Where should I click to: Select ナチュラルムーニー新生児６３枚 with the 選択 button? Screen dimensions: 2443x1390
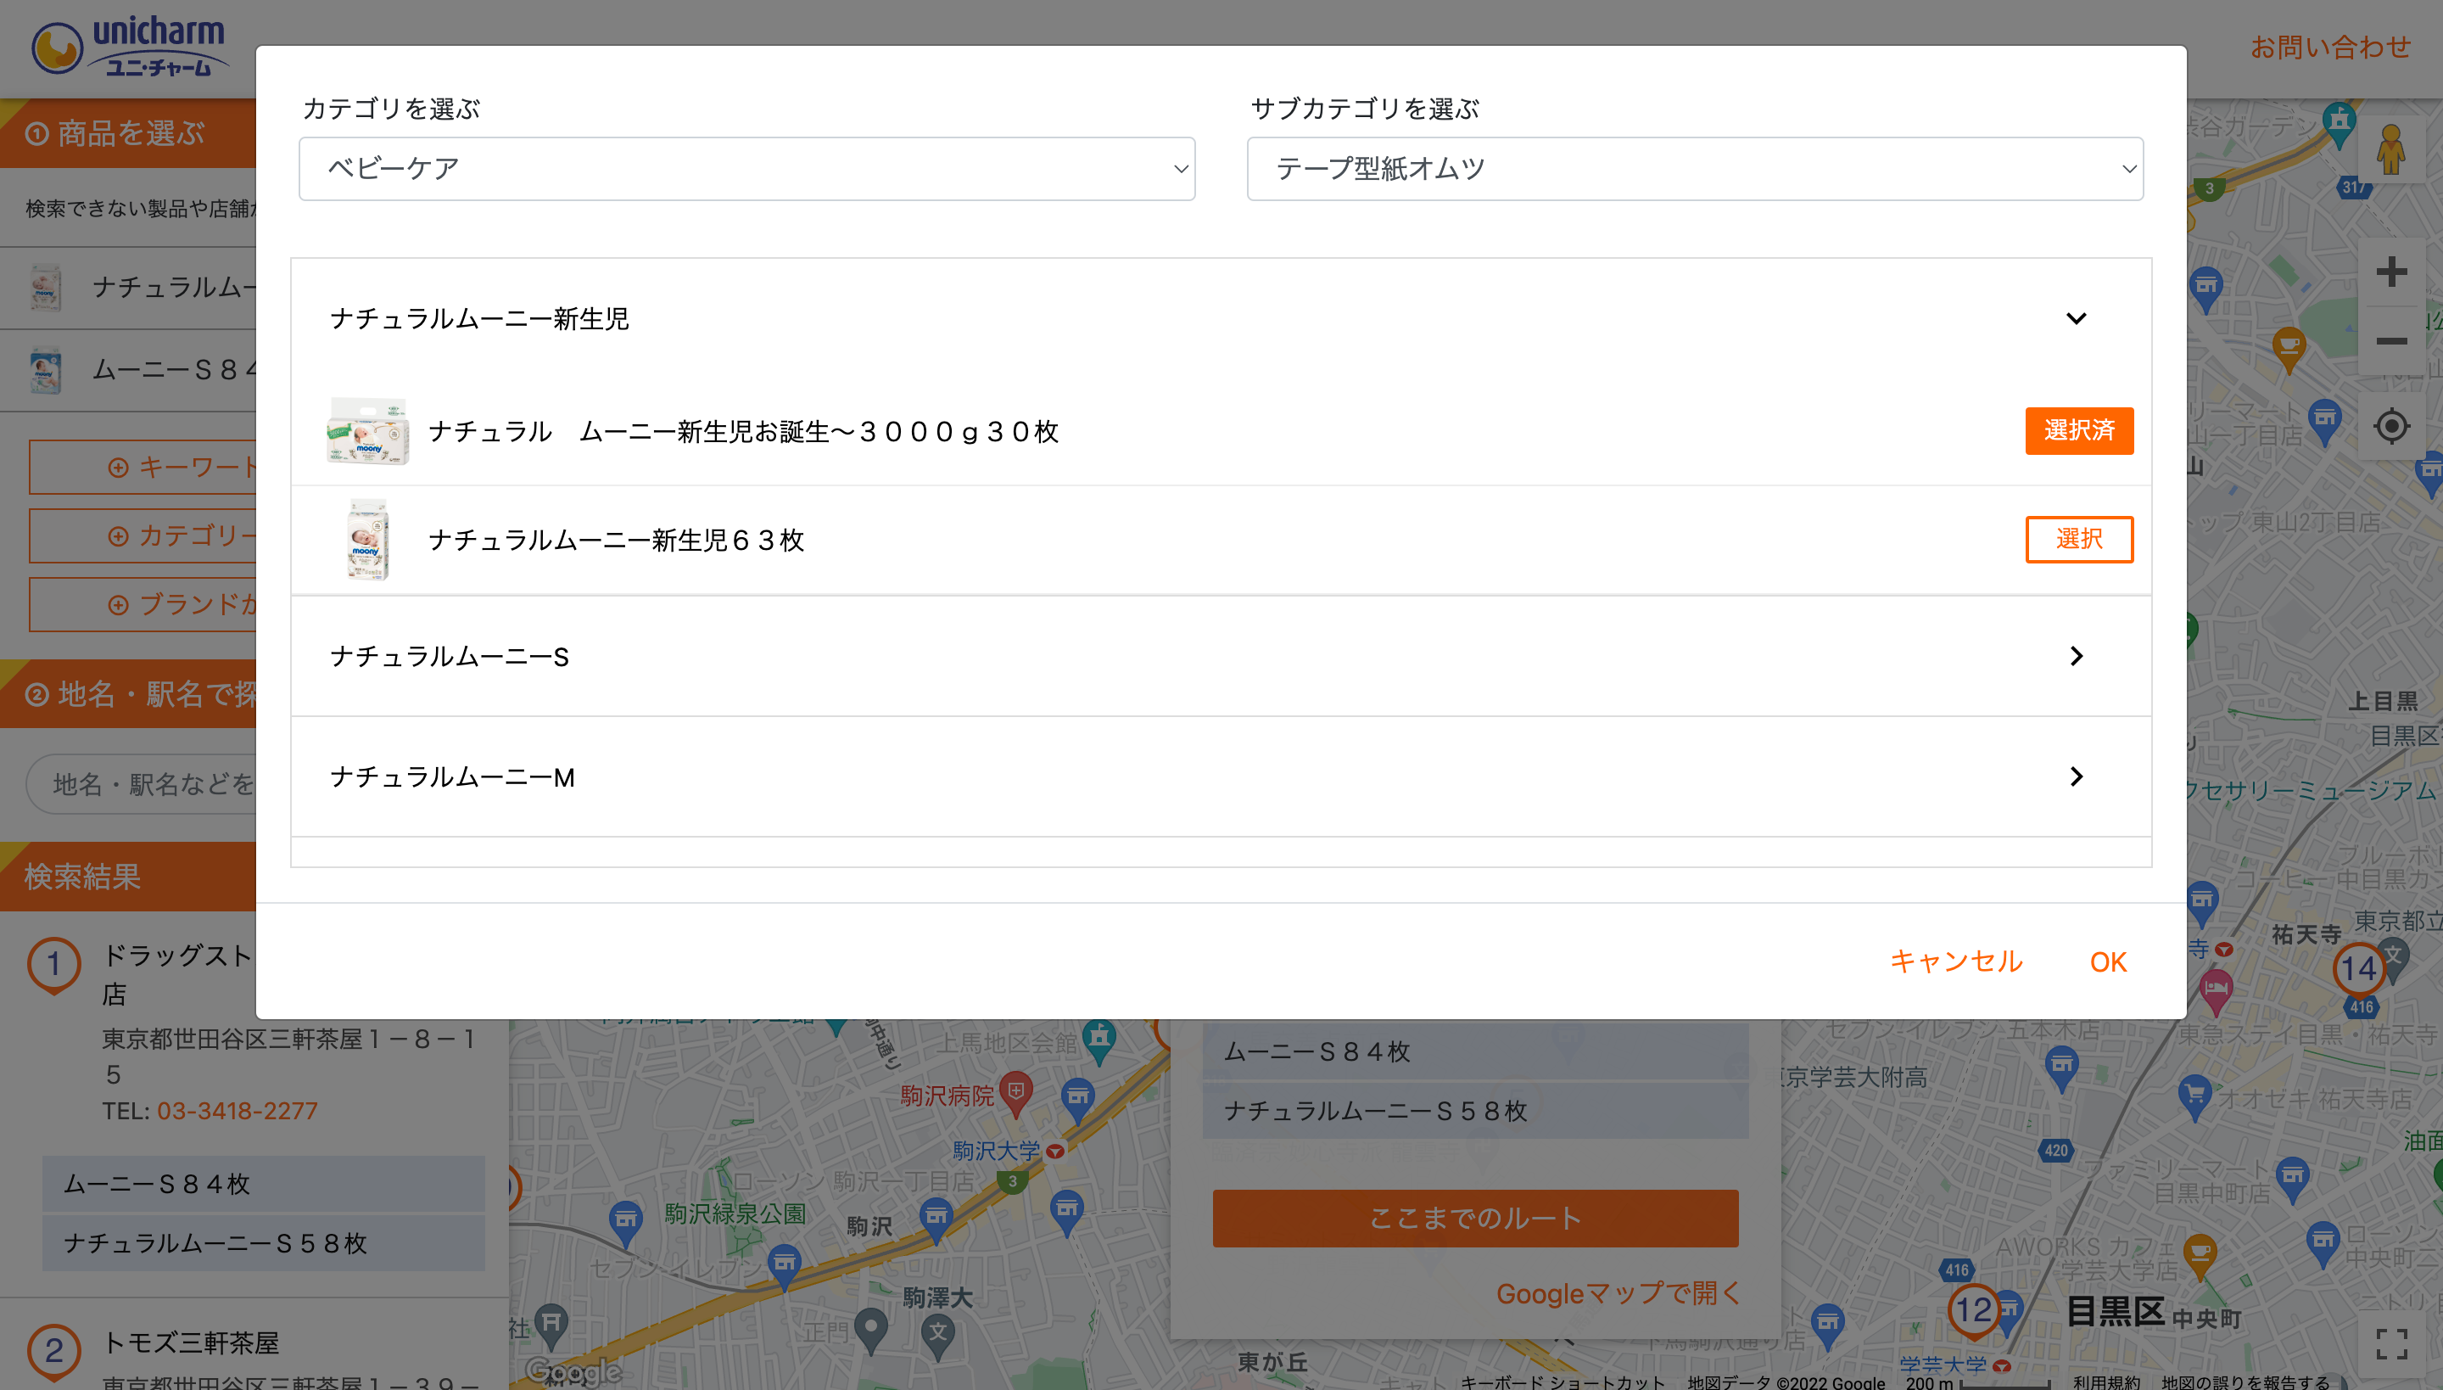pyautogui.click(x=2079, y=540)
